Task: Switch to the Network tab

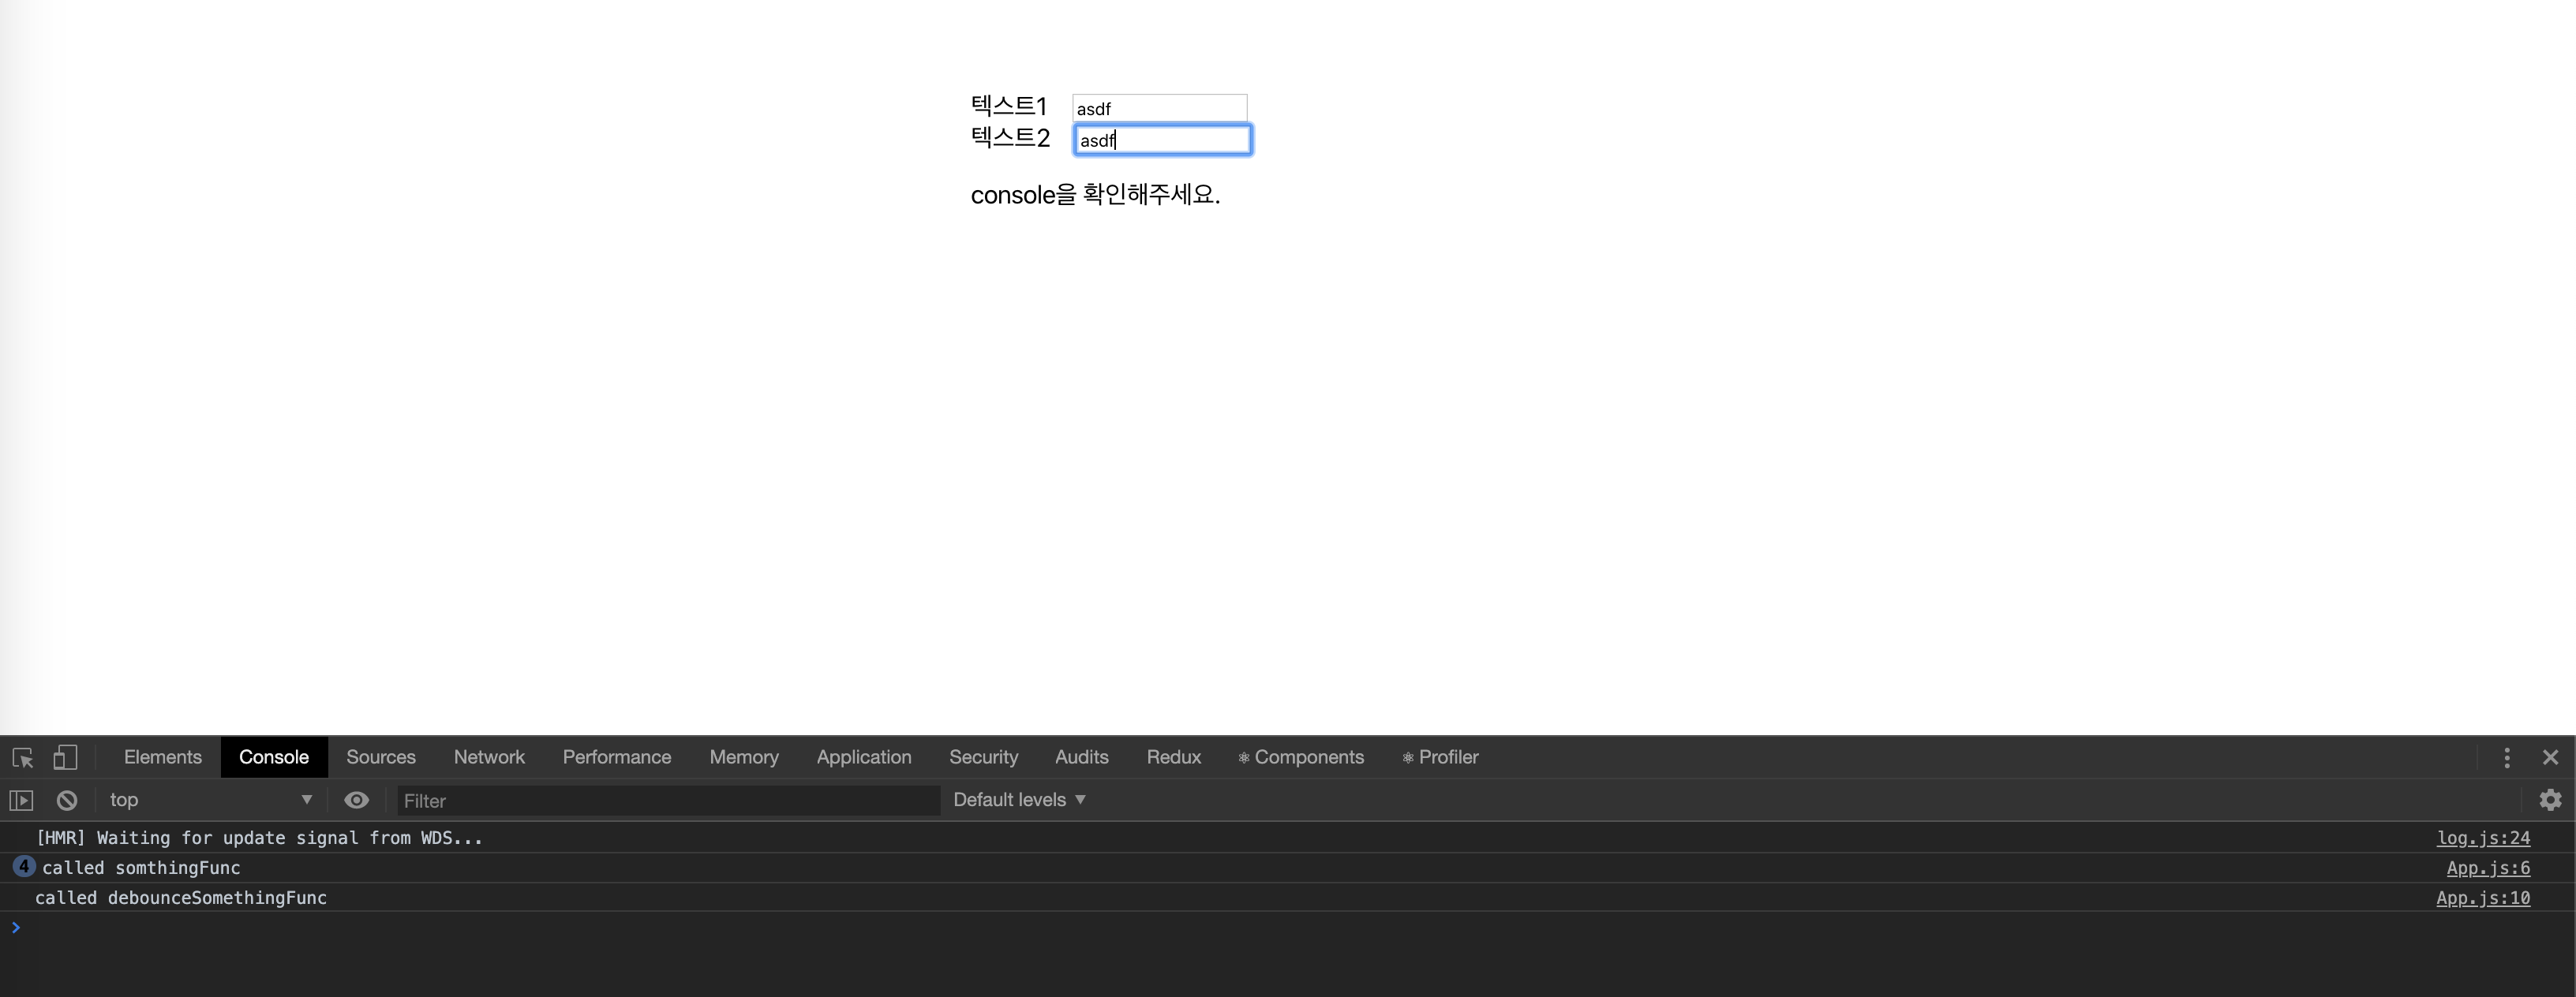Action: click(488, 758)
